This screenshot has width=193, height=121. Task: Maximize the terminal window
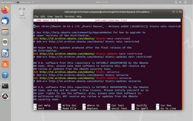(x=177, y=12)
